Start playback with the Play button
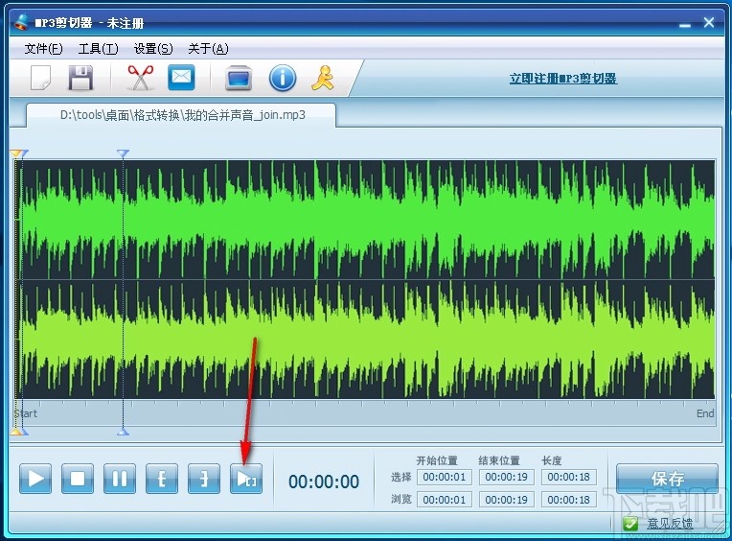The image size is (732, 541). point(35,479)
